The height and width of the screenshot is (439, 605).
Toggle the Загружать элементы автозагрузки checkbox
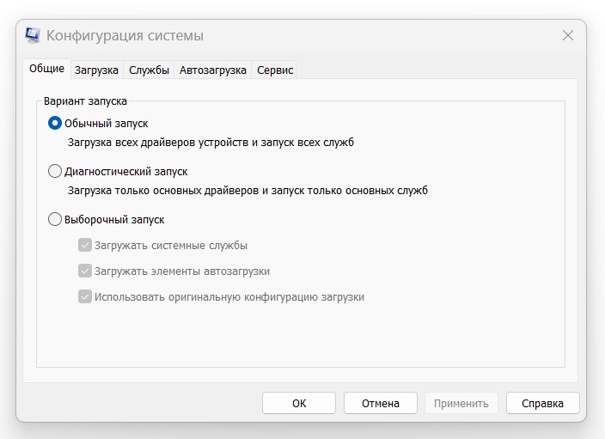coord(85,271)
